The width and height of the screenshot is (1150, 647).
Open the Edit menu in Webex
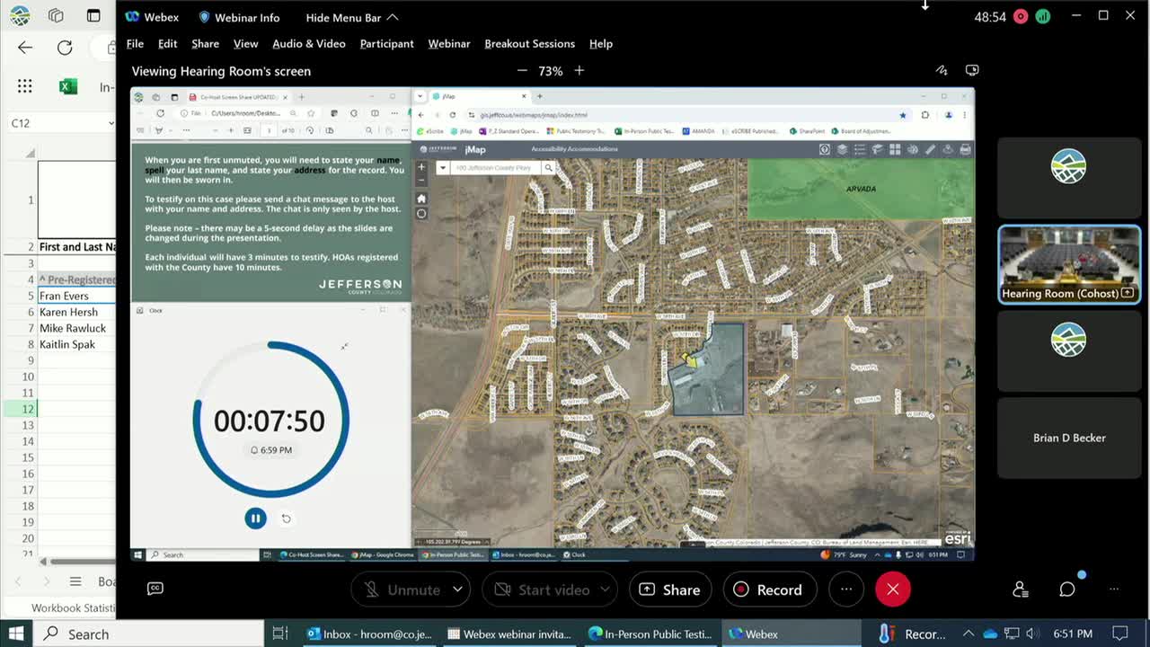[167, 43]
